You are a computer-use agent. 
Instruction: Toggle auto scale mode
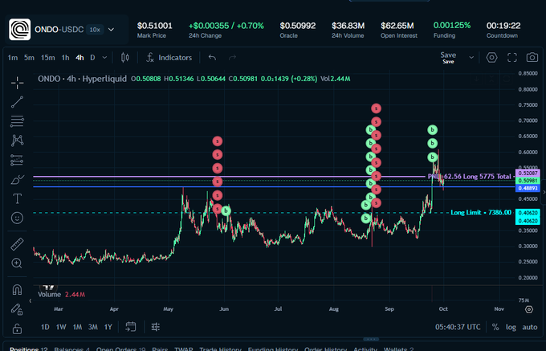click(x=530, y=328)
